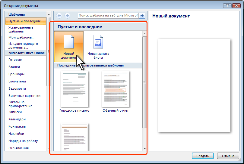
Task: Select Пустые и последние category
Action: coord(26,21)
